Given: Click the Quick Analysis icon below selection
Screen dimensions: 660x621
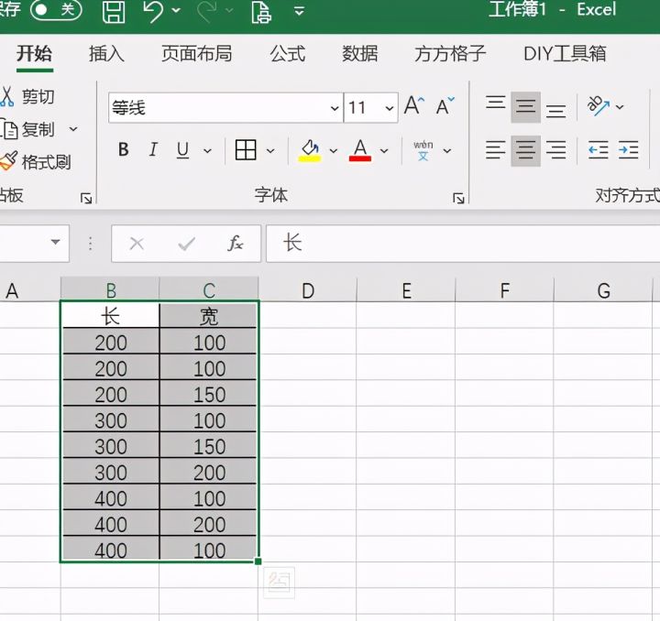Looking at the screenshot, I should [x=279, y=583].
